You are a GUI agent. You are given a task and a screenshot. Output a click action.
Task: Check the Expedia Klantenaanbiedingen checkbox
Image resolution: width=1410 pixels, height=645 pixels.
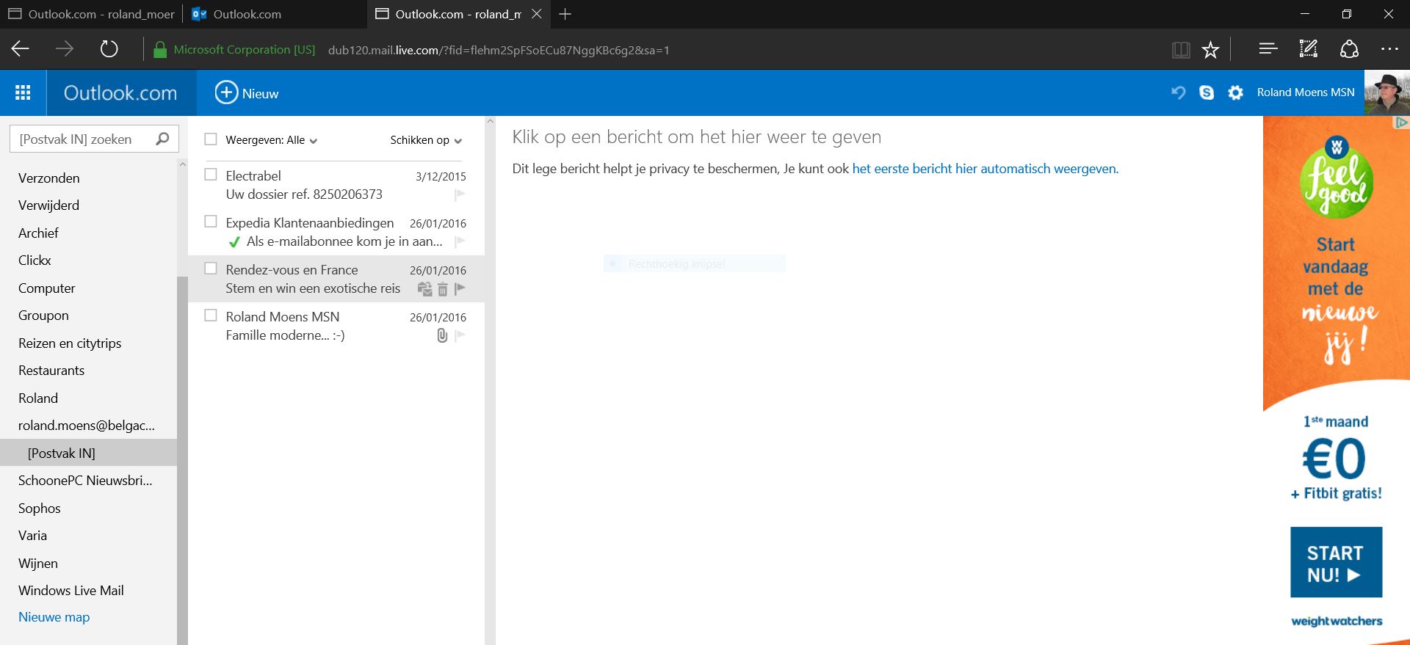[x=211, y=222]
